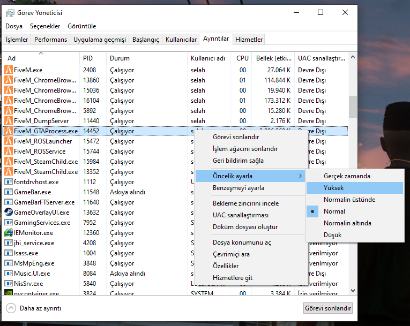Click the vertical scrollbar thumb
Screen dimensions: 410x326
pyautogui.click(x=353, y=107)
